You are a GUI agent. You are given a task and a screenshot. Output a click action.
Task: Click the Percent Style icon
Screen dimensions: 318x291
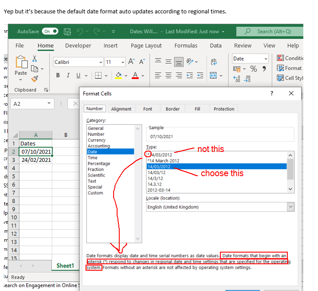[254, 69]
